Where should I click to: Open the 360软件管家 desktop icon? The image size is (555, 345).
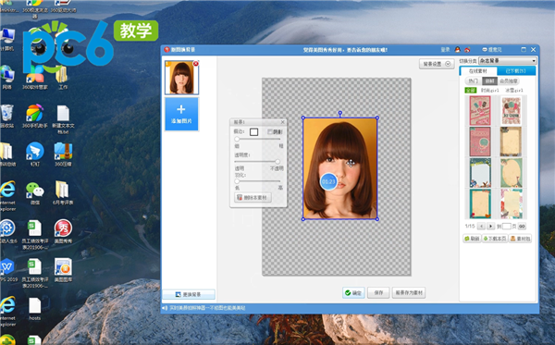35,77
